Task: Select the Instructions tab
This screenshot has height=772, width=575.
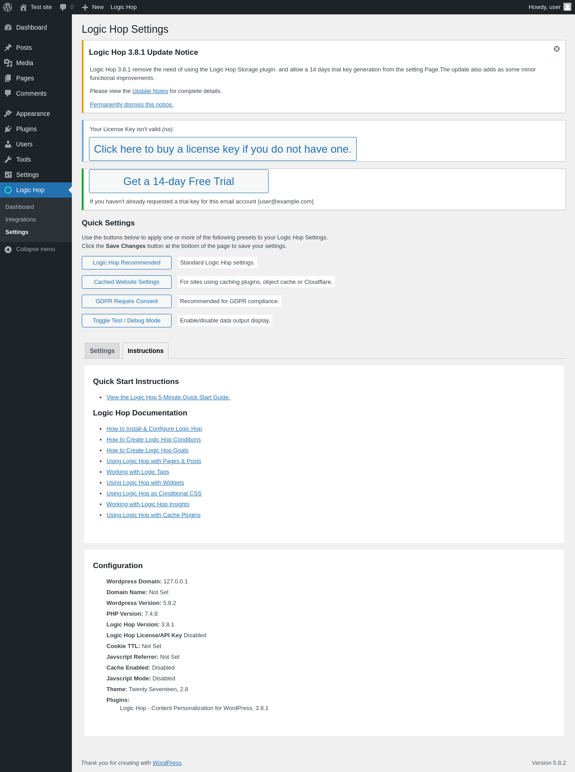Action: (x=146, y=351)
